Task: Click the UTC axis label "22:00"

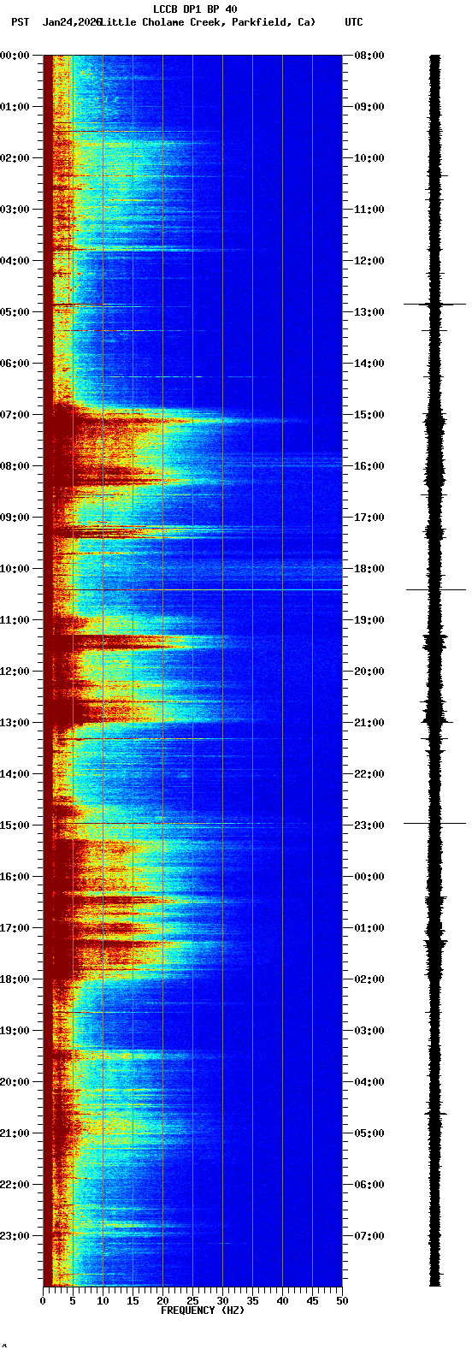Action: pyautogui.click(x=369, y=774)
